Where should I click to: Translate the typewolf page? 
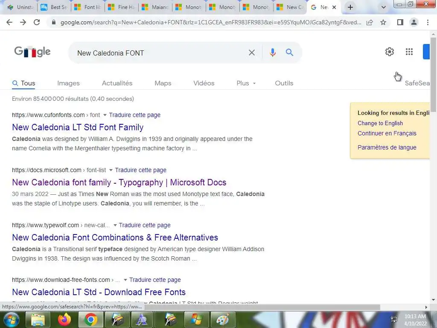(x=145, y=225)
